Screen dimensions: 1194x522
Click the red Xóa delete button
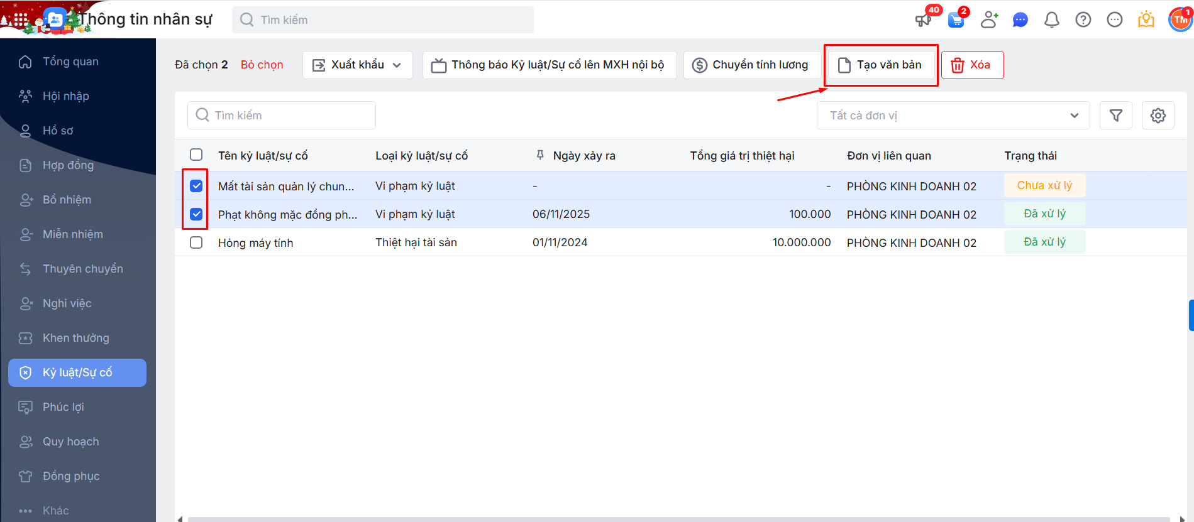(973, 65)
